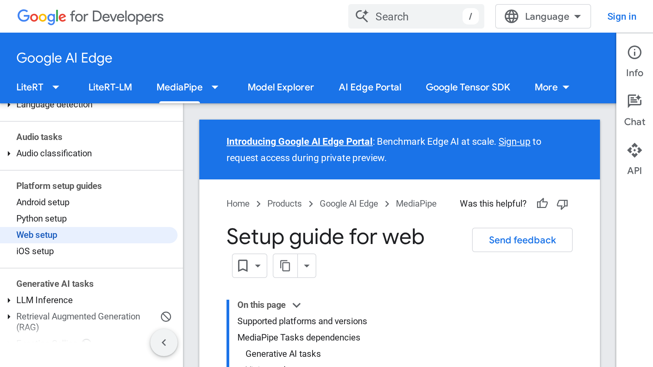
Task: Switch to the LiteRT-LM tab
Action: pos(110,87)
